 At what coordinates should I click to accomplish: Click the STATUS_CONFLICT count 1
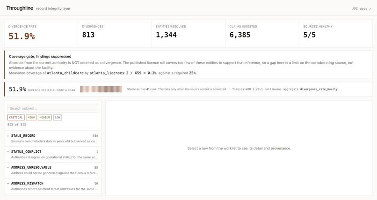click(97, 152)
